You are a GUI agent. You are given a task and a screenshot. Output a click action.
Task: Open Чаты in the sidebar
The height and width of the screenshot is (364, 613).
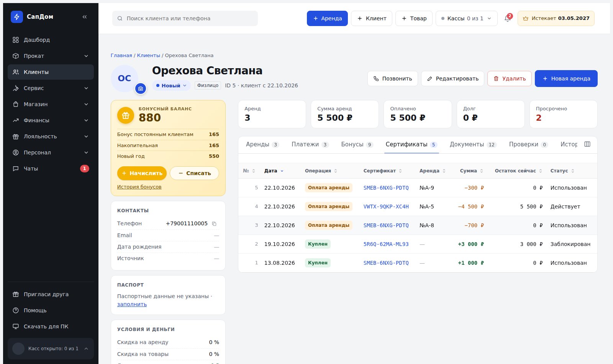tap(51, 169)
